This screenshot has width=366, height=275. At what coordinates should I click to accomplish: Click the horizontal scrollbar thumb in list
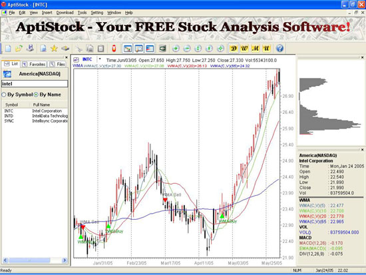pyautogui.click(x=30, y=260)
